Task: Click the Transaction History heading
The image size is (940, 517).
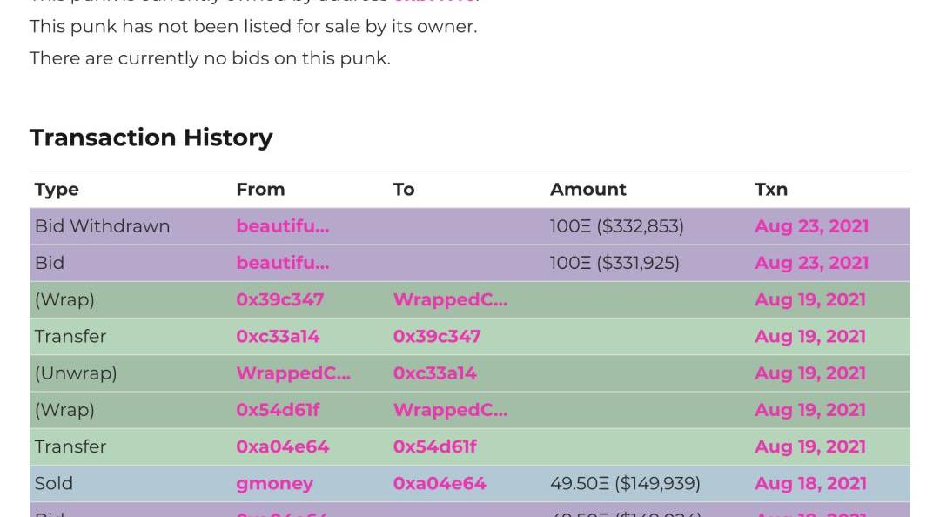Action: coord(151,138)
